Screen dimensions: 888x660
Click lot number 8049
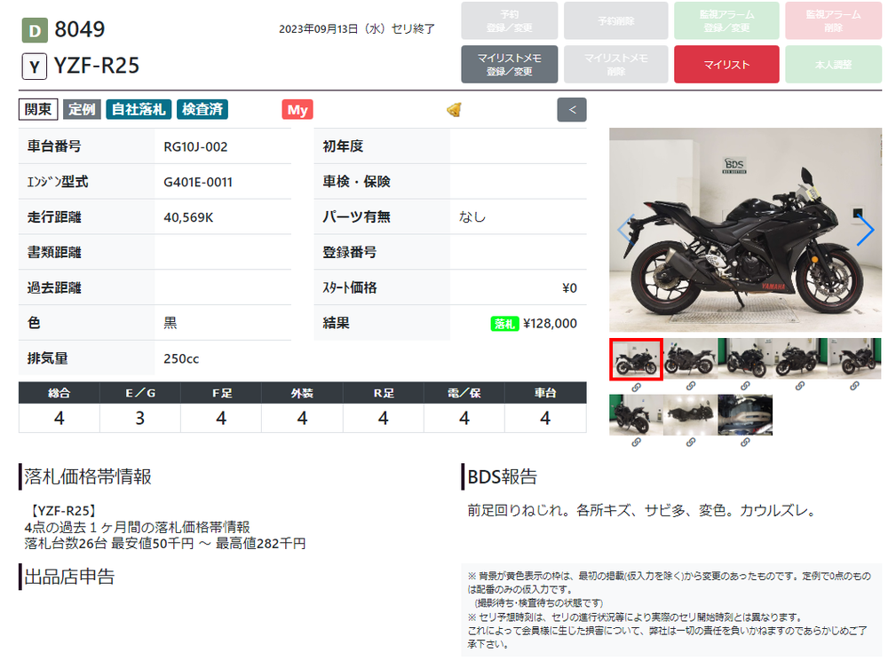click(x=80, y=29)
